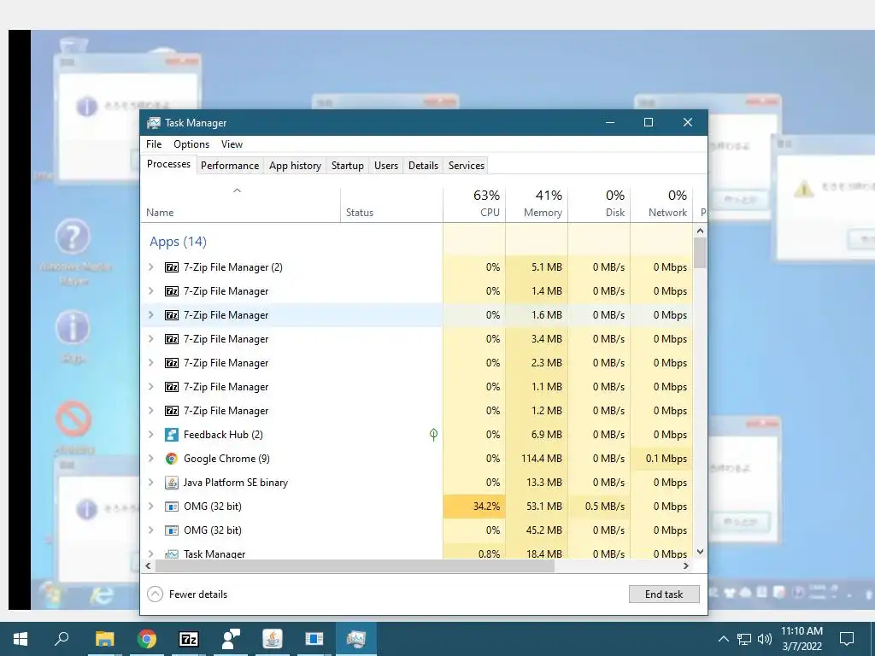Switch to the Users tab
Viewport: 875px width, 656px height.
point(386,166)
